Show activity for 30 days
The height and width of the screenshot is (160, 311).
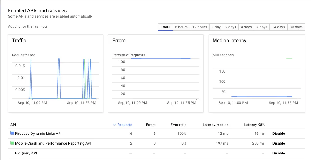296,27
